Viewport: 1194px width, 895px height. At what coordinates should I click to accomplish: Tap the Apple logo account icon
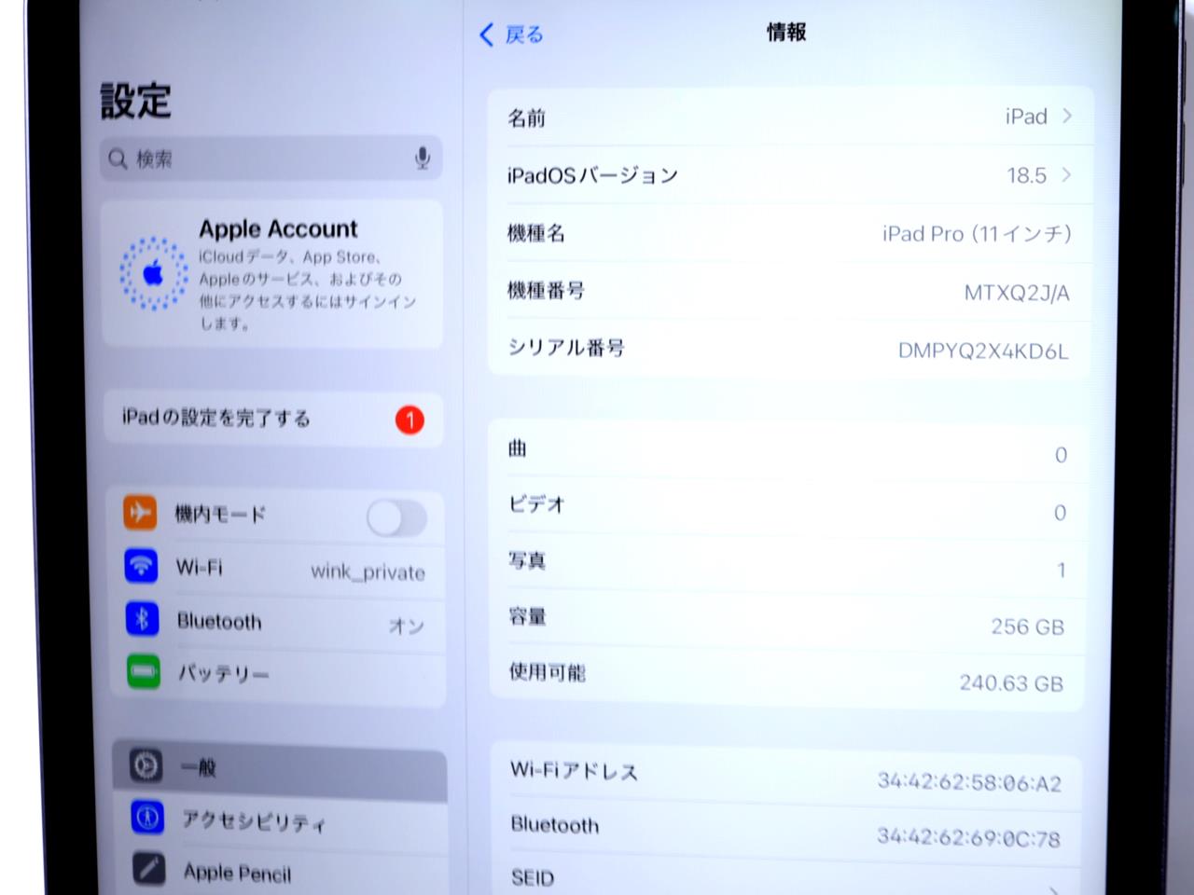[153, 273]
